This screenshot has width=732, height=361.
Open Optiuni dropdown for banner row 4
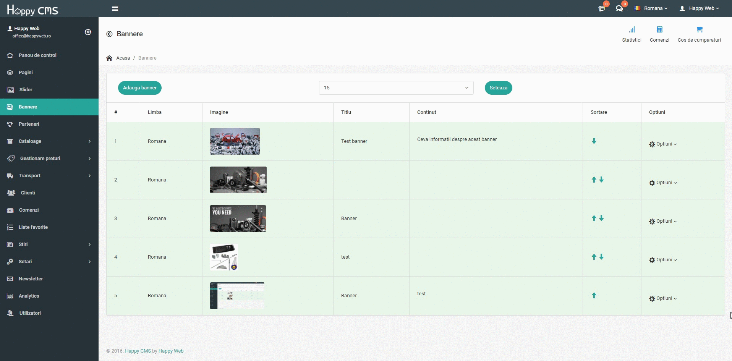coord(663,260)
